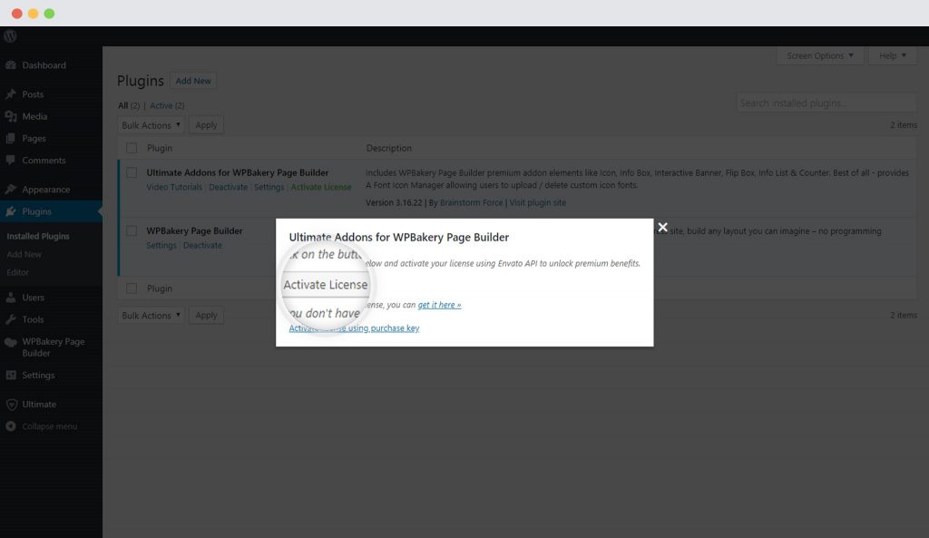This screenshot has height=538, width=929.
Task: Close the license activation dialog
Action: 662,227
